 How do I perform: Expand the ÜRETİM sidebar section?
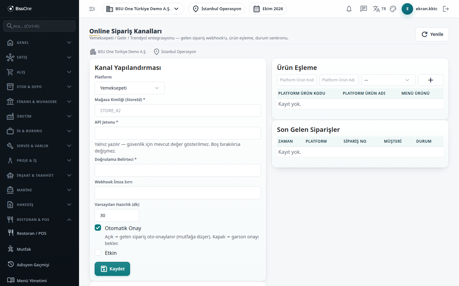point(40,116)
